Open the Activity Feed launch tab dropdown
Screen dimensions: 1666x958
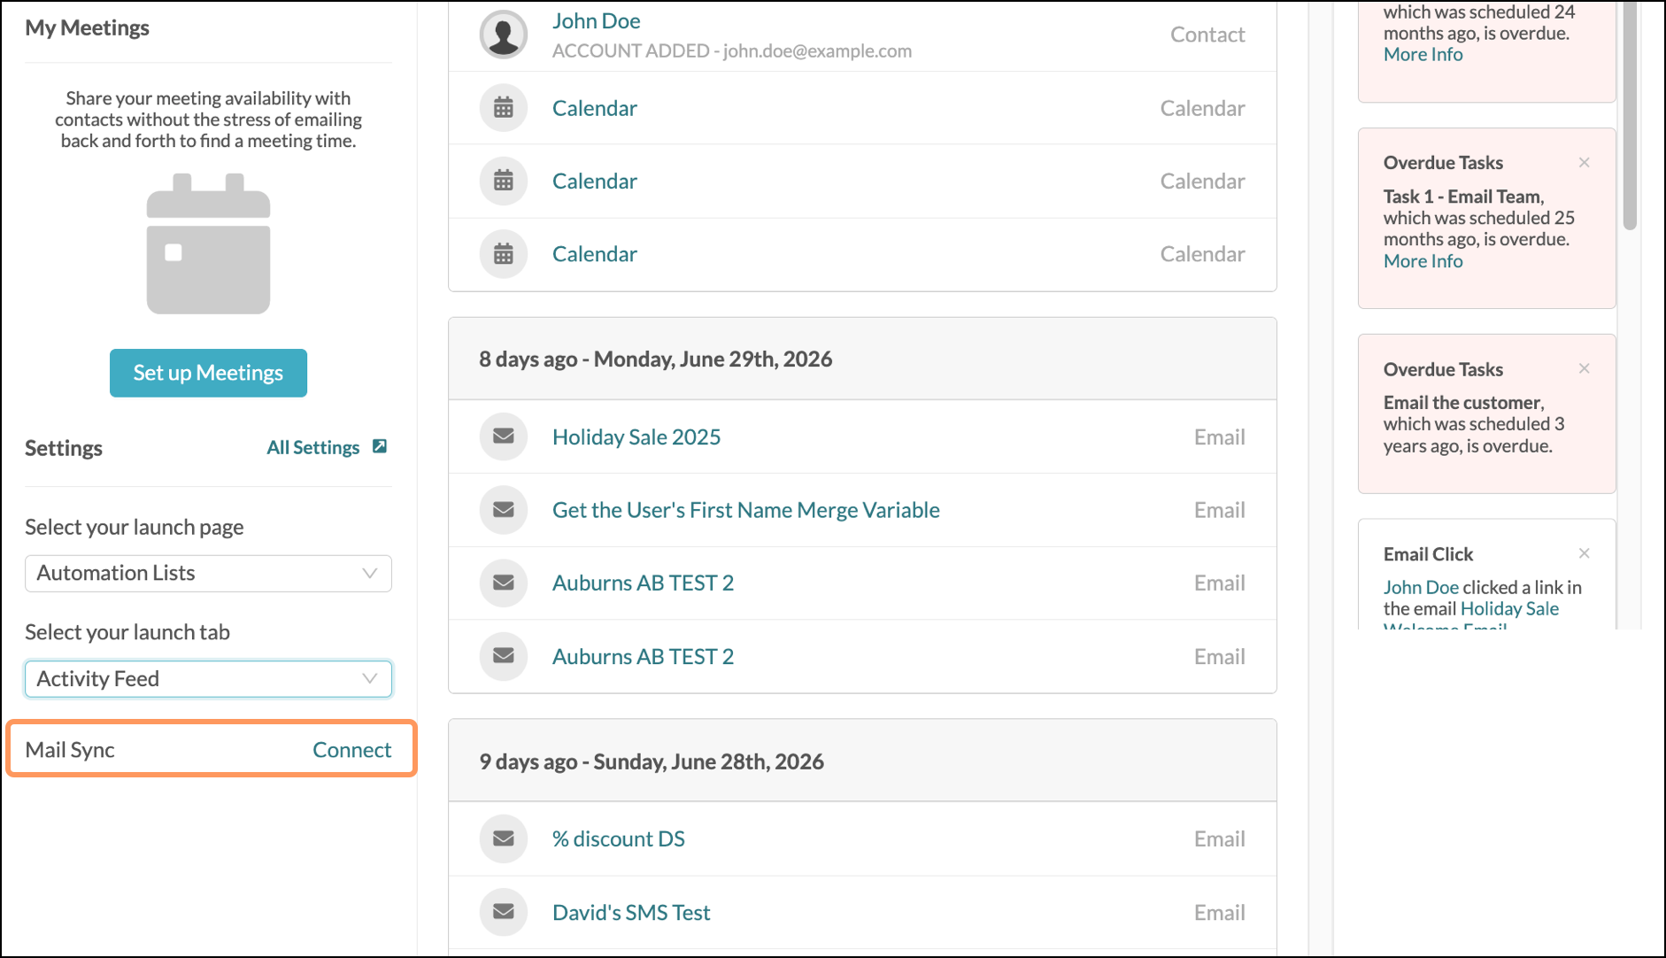208,679
